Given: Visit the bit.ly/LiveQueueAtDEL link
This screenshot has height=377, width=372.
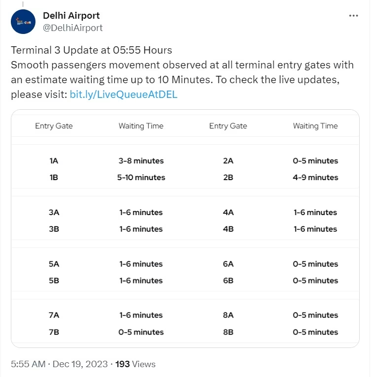Looking at the screenshot, I should [x=124, y=95].
